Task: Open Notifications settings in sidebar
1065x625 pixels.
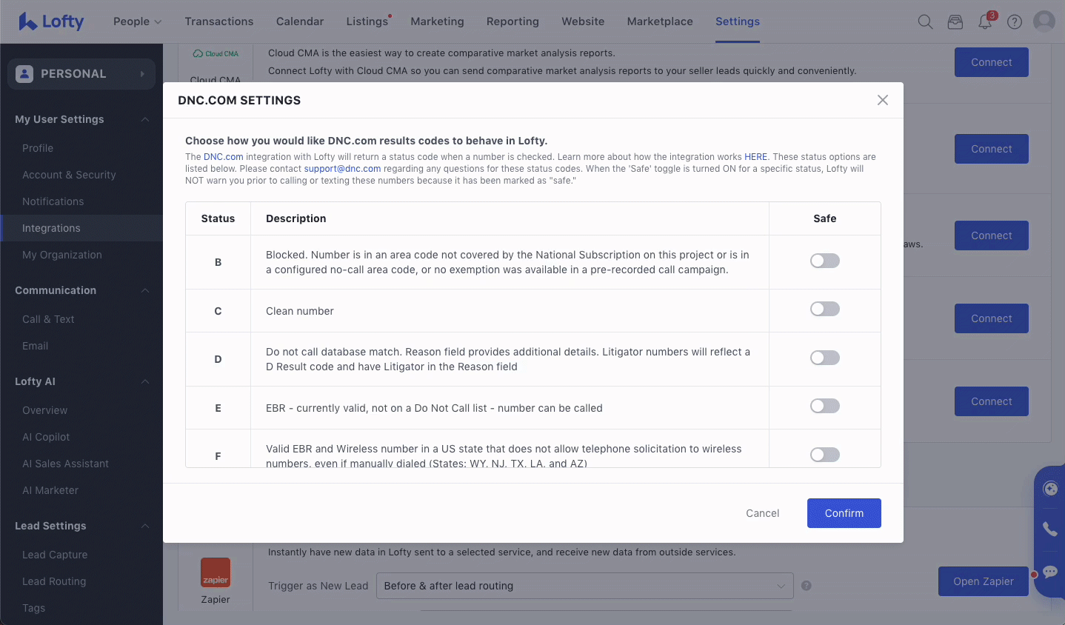Action: tap(53, 201)
